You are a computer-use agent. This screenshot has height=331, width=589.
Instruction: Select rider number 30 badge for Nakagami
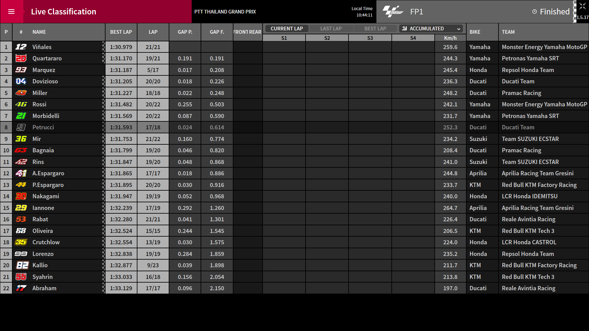coord(21,196)
